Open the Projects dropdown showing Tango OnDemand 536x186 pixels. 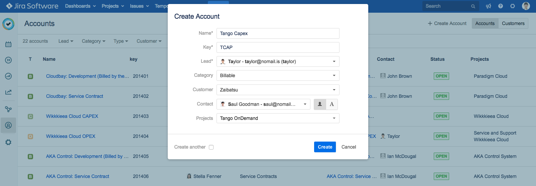[278, 118]
